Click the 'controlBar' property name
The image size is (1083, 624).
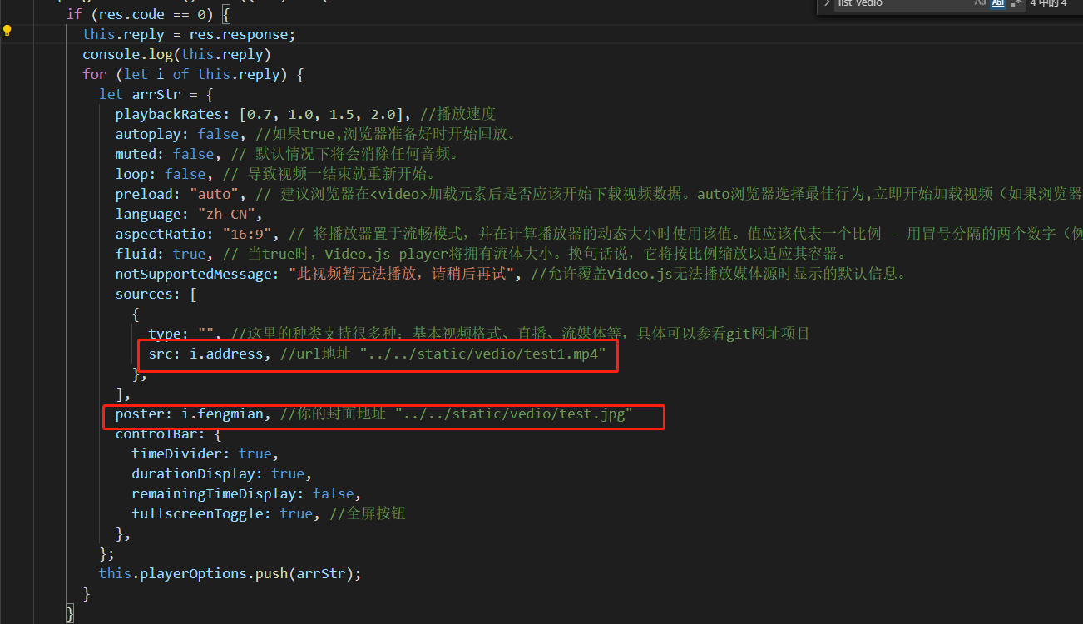156,433
